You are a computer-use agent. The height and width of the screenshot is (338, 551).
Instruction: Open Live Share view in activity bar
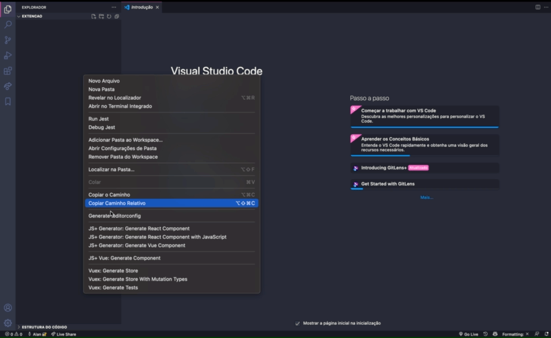[7, 87]
